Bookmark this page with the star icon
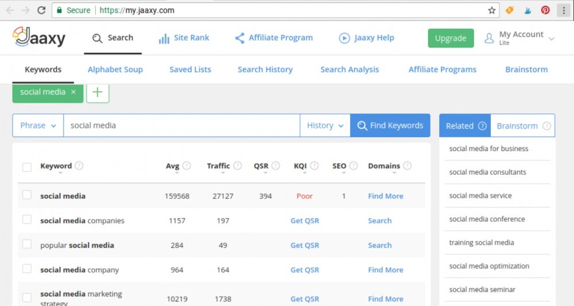Viewport: 574px width, 306px height. 492,10
